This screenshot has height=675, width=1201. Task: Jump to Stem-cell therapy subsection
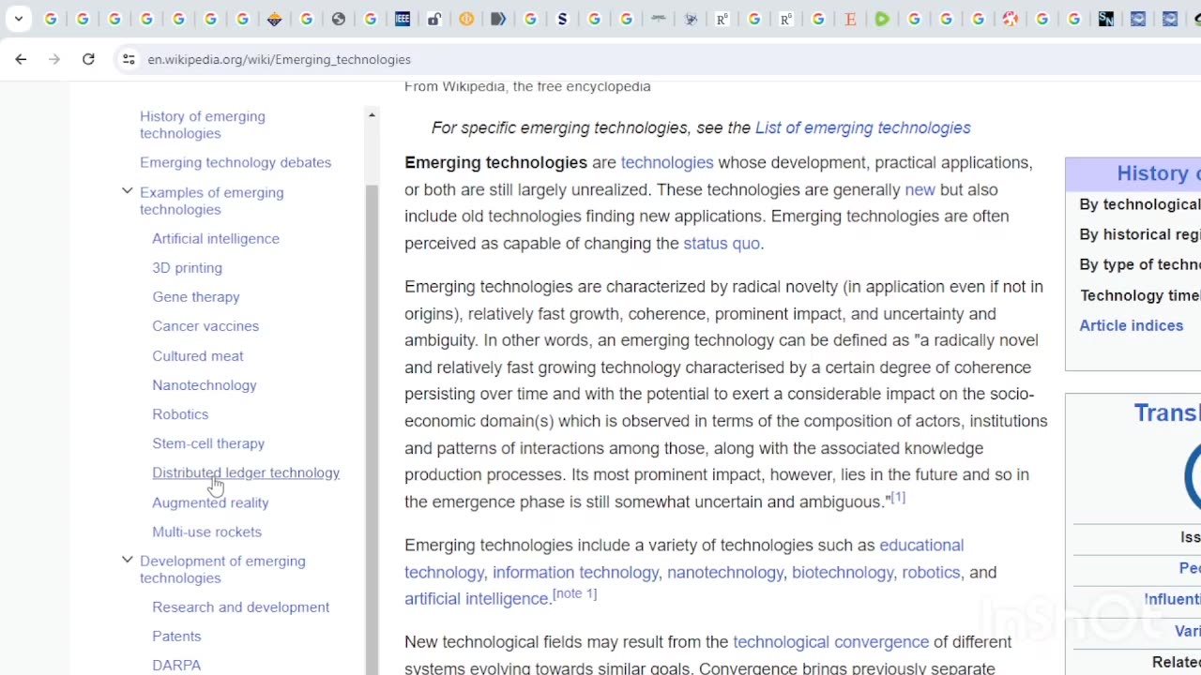pyautogui.click(x=208, y=442)
